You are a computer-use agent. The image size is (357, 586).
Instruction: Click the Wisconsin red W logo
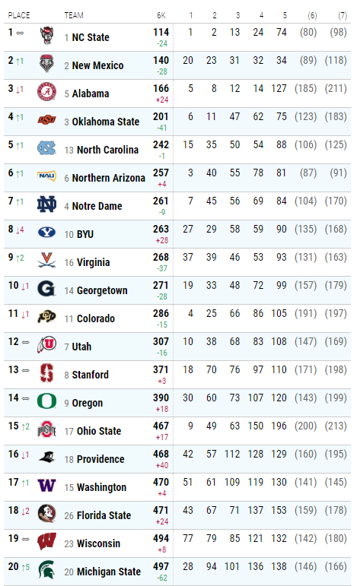(x=46, y=542)
